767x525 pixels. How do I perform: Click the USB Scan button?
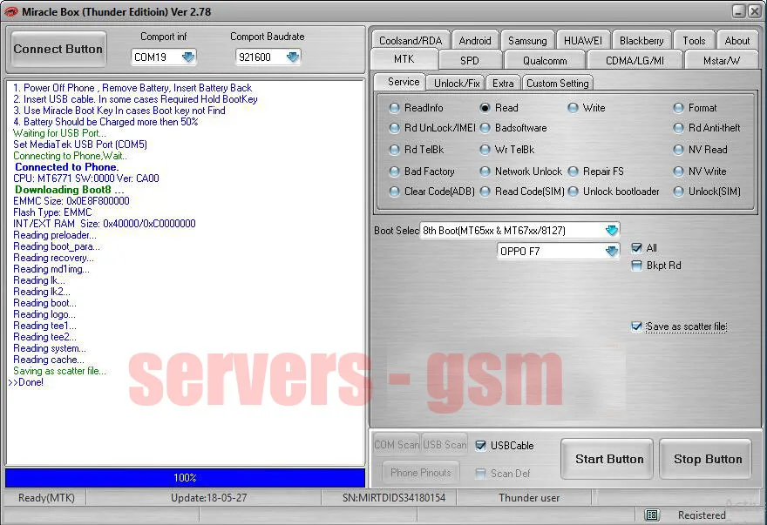click(445, 445)
